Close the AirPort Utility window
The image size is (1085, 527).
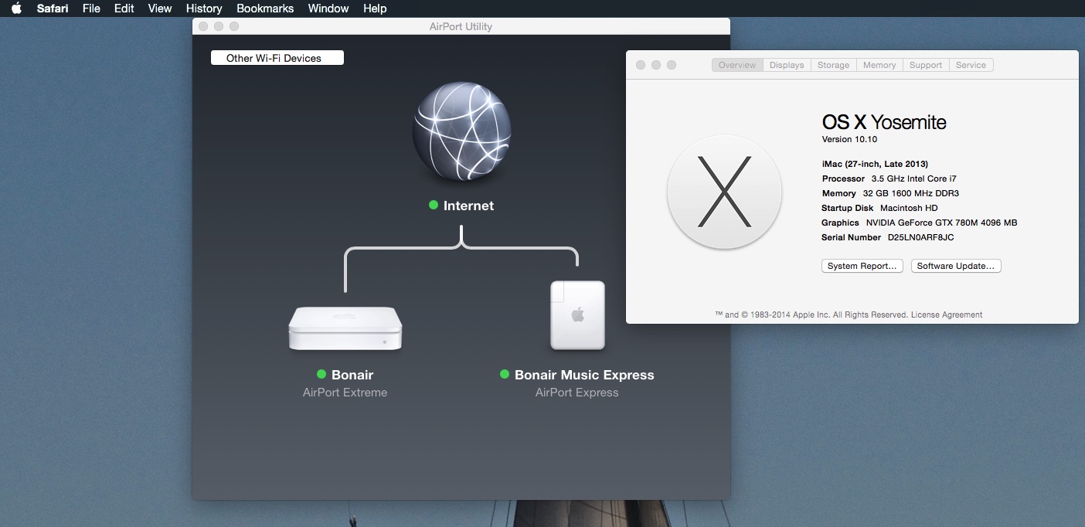[x=203, y=26]
